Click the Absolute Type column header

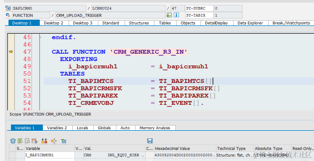(x=272, y=148)
